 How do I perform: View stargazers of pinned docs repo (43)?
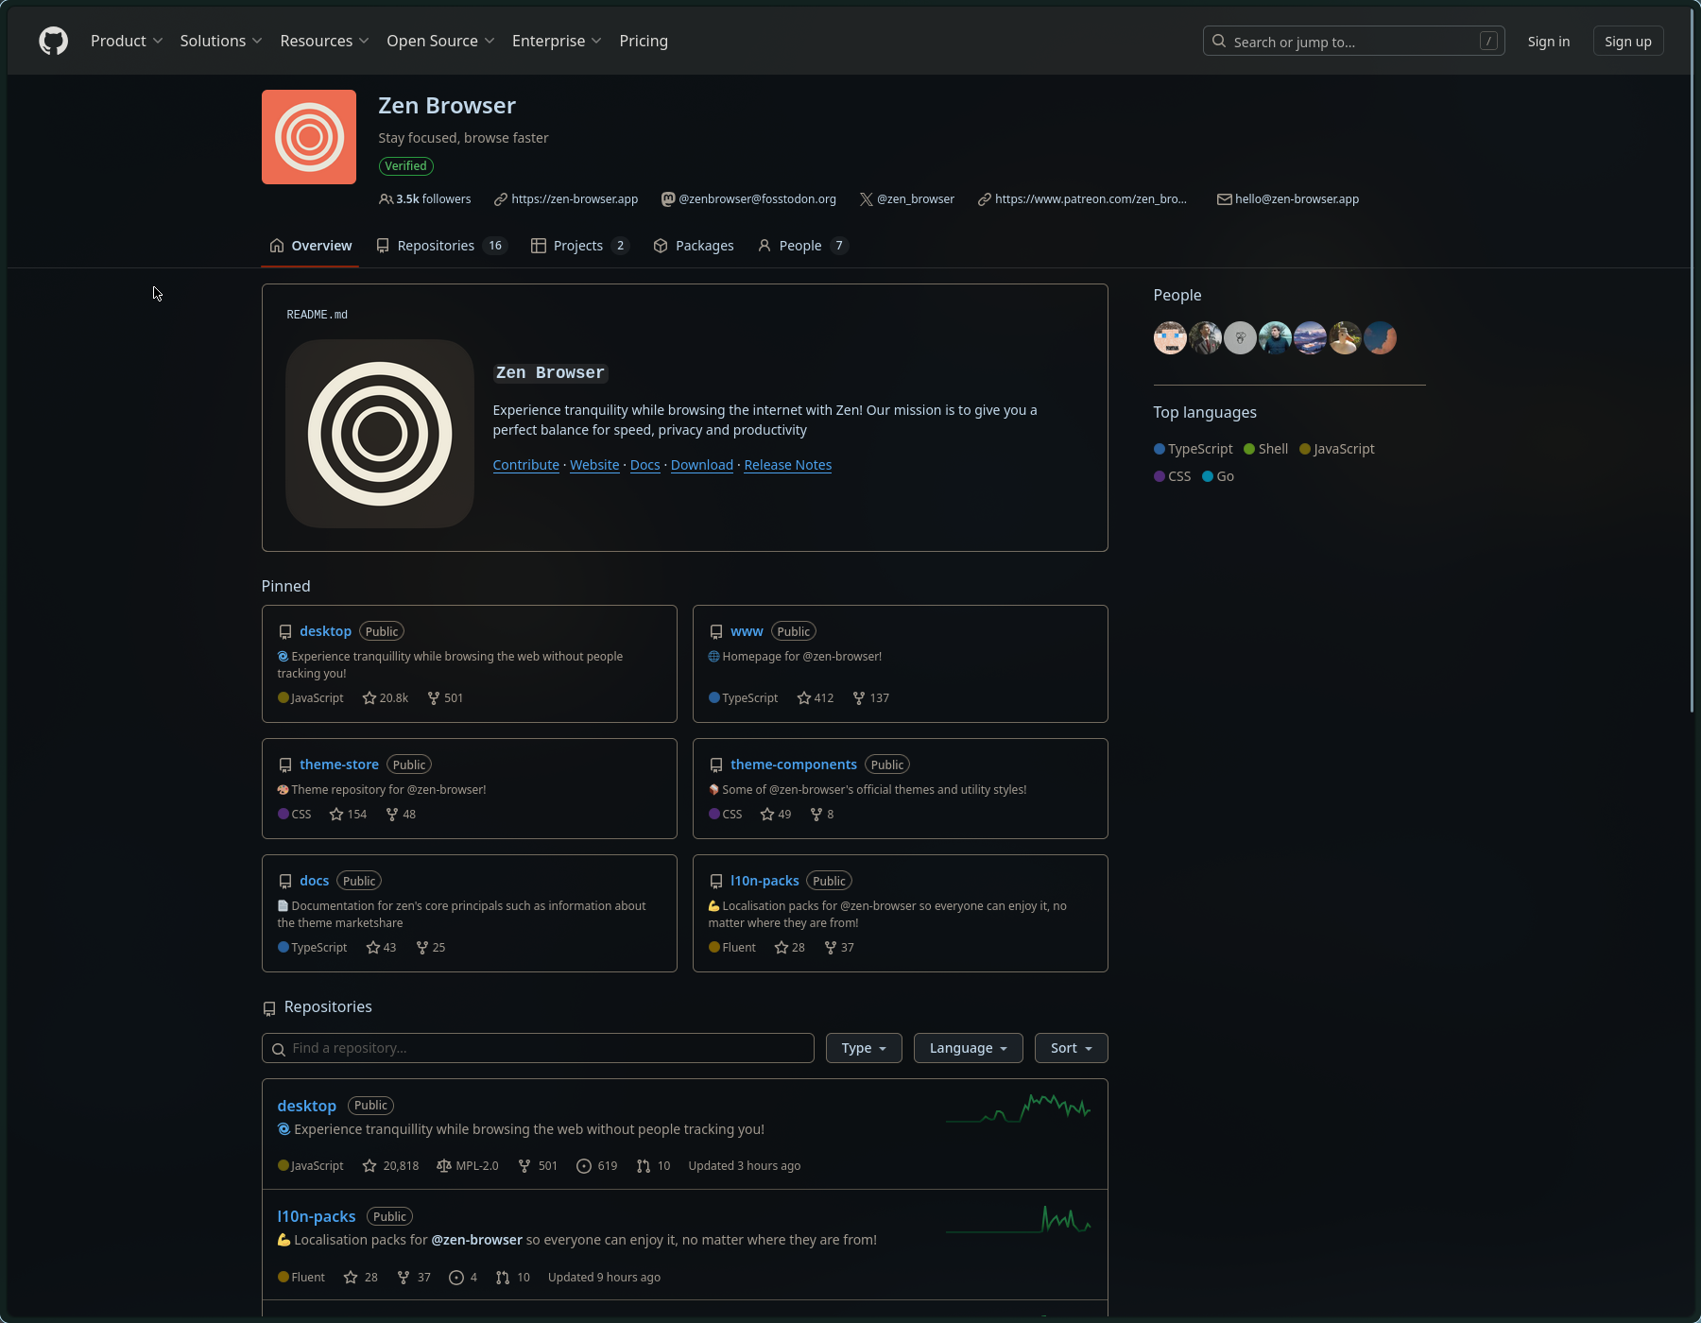tap(381, 948)
